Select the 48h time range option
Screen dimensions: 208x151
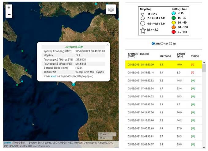(x=162, y=43)
